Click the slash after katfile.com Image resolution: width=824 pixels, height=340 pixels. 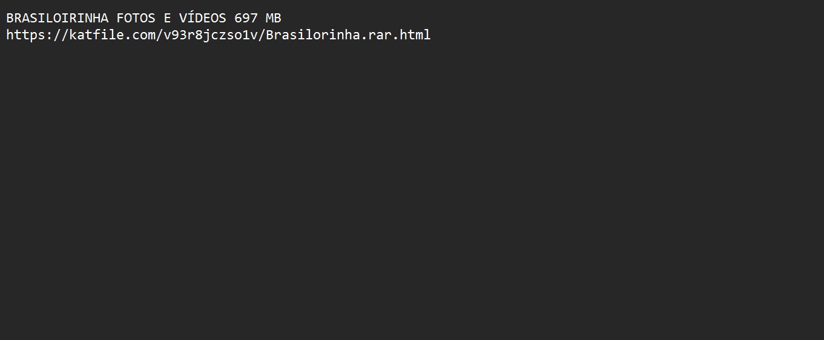[x=160, y=34]
